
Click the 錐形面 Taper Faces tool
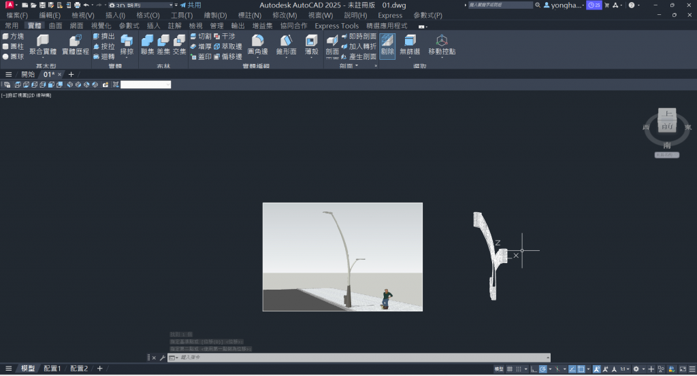coord(286,46)
